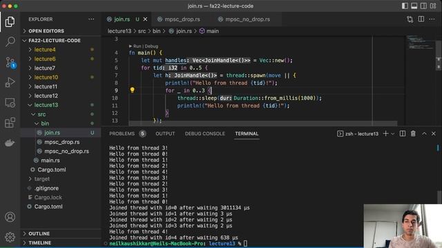The width and height of the screenshot is (442, 248).
Task: Close the terminal panel
Action: [434, 134]
